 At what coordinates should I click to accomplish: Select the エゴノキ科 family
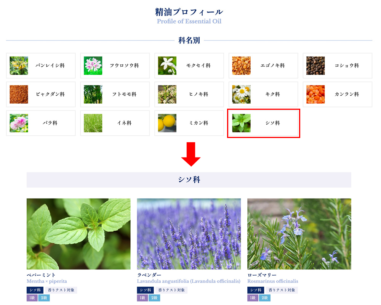[x=263, y=65]
